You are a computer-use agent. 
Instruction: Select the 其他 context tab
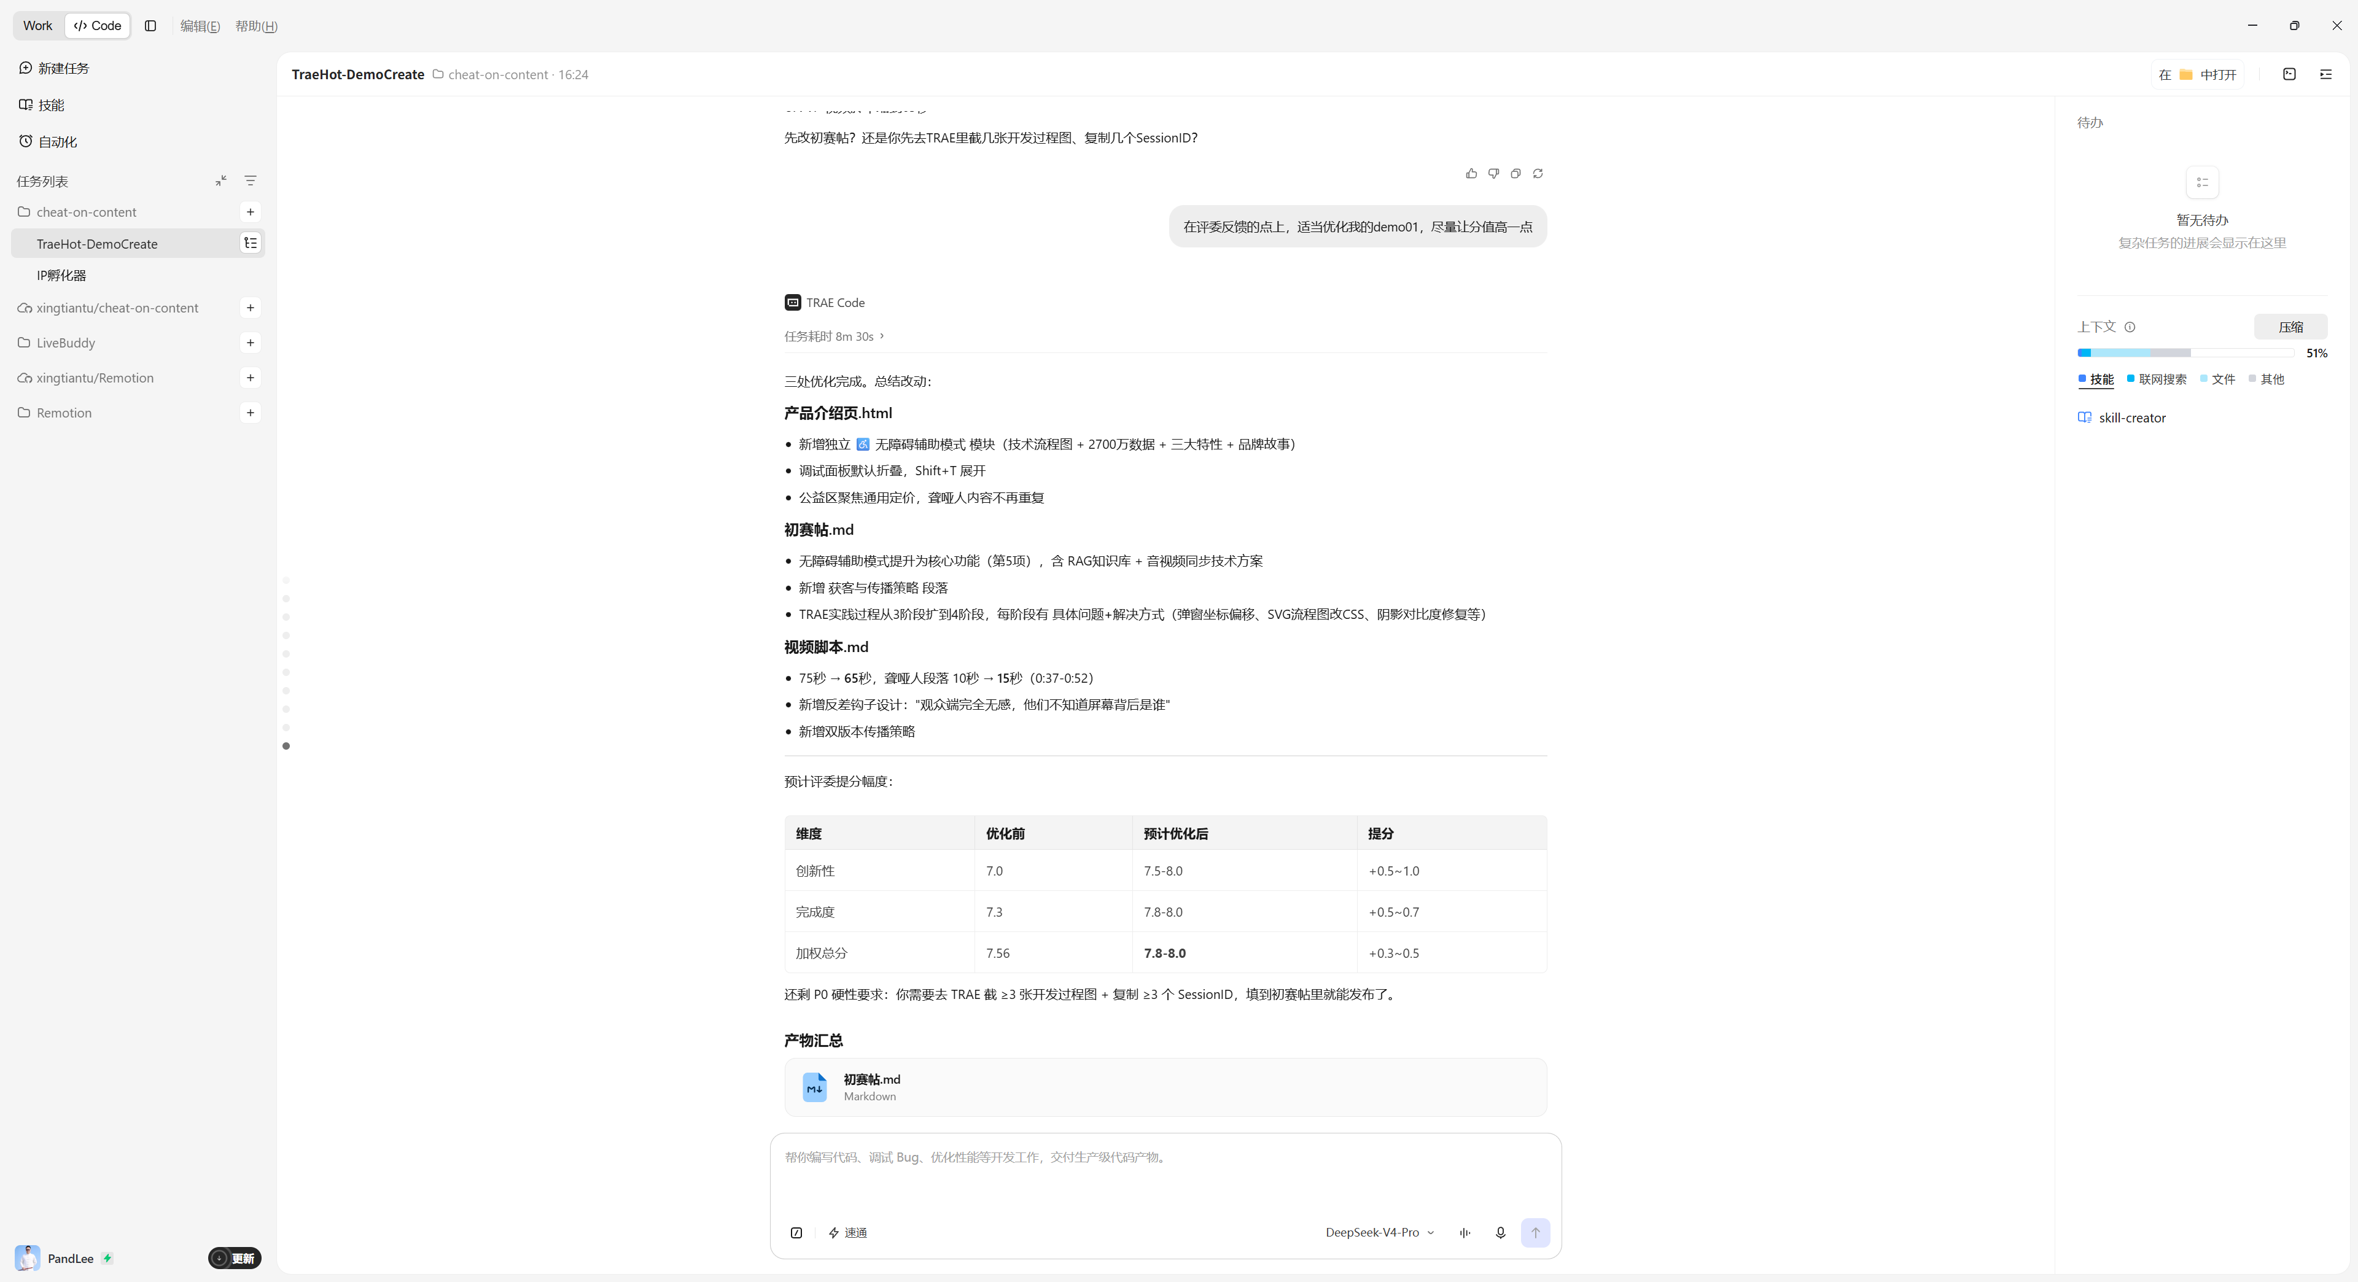(2267, 380)
